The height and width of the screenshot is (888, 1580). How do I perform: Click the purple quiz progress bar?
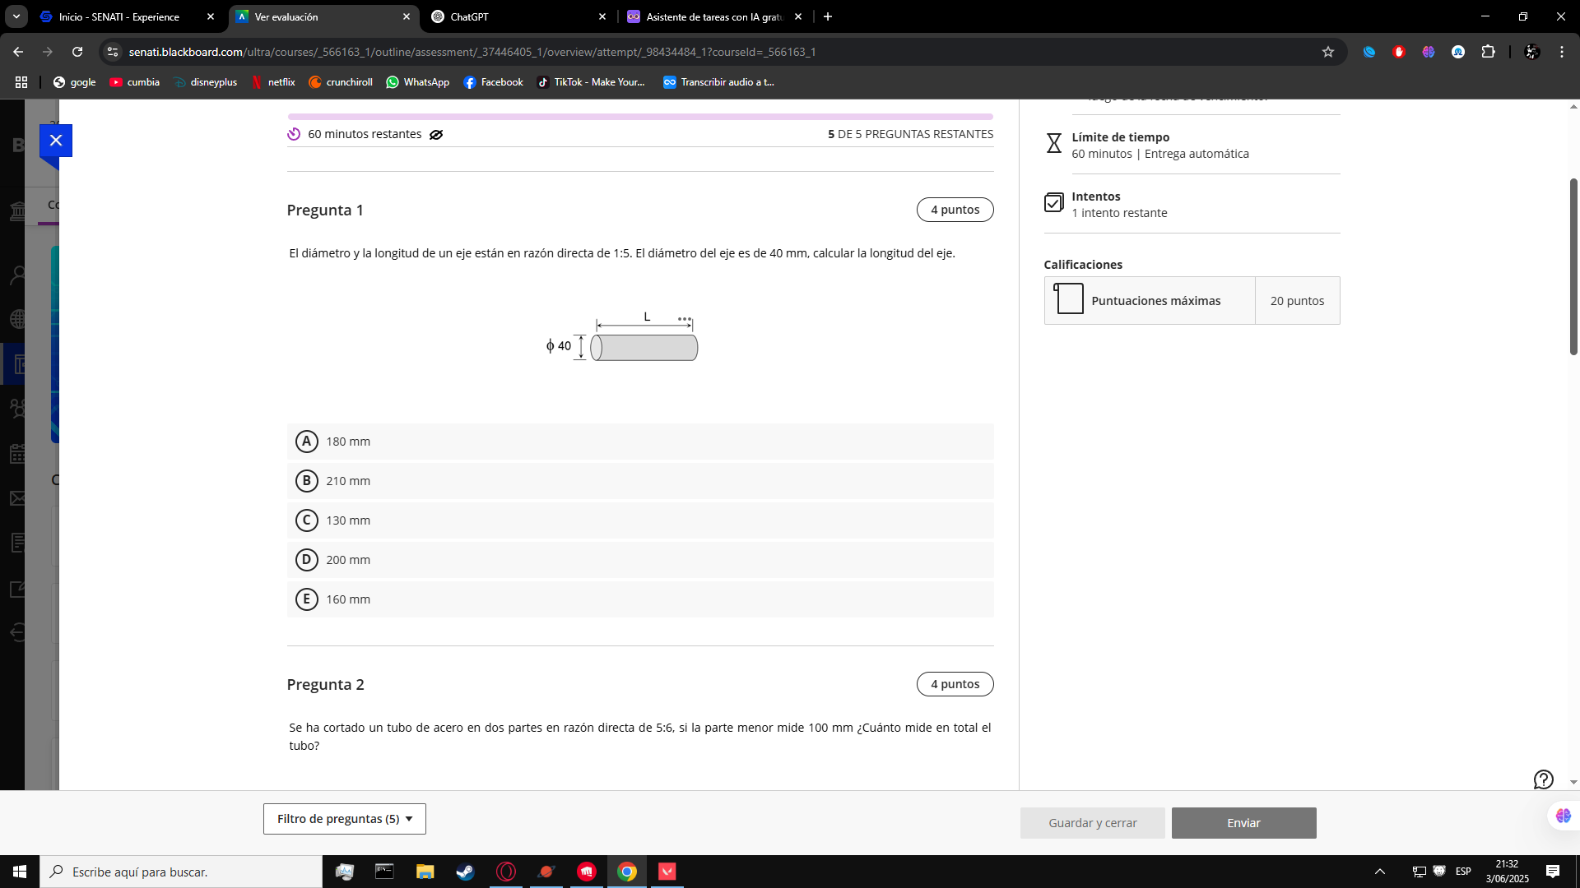point(640,116)
